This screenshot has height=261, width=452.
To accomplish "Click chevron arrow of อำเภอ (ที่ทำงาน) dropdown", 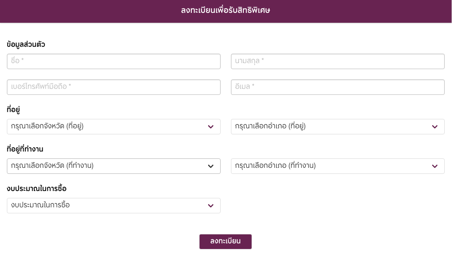I will 435,166.
